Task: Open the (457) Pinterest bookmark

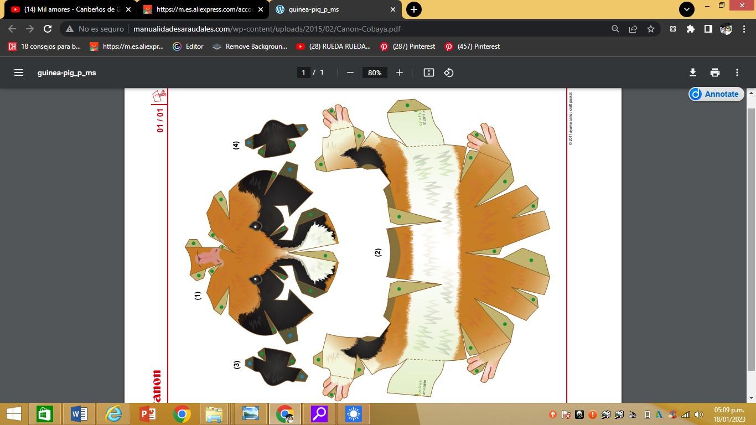Action: (473, 46)
